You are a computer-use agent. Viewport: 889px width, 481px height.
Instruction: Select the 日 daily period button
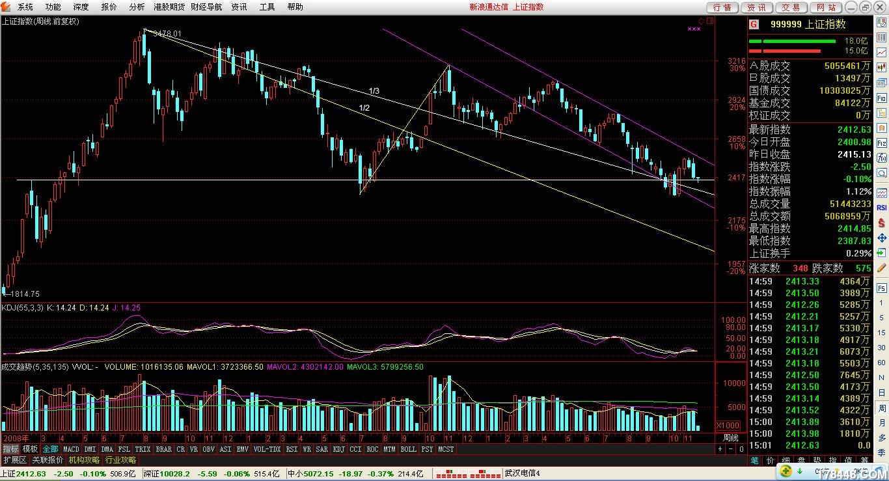[x=881, y=392]
